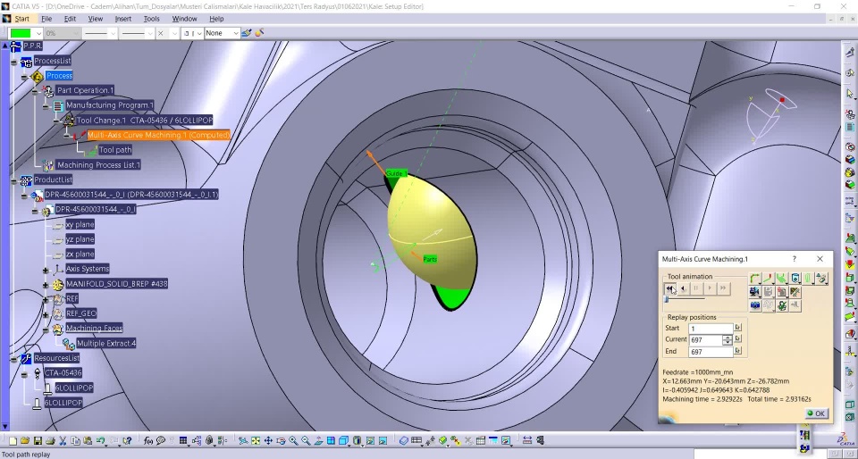Image resolution: width=858 pixels, height=459 pixels.
Task: Click the Print icon in bottom toolbar
Action: pyautogui.click(x=50, y=440)
